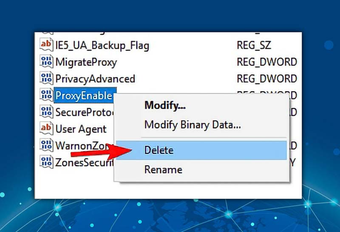Click the ZonesSecurityUpgrade binary icon
The height and width of the screenshot is (232, 340).
[x=46, y=161]
